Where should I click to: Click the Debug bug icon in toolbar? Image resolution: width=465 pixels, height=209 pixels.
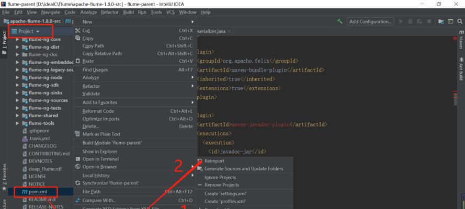[x=410, y=21]
